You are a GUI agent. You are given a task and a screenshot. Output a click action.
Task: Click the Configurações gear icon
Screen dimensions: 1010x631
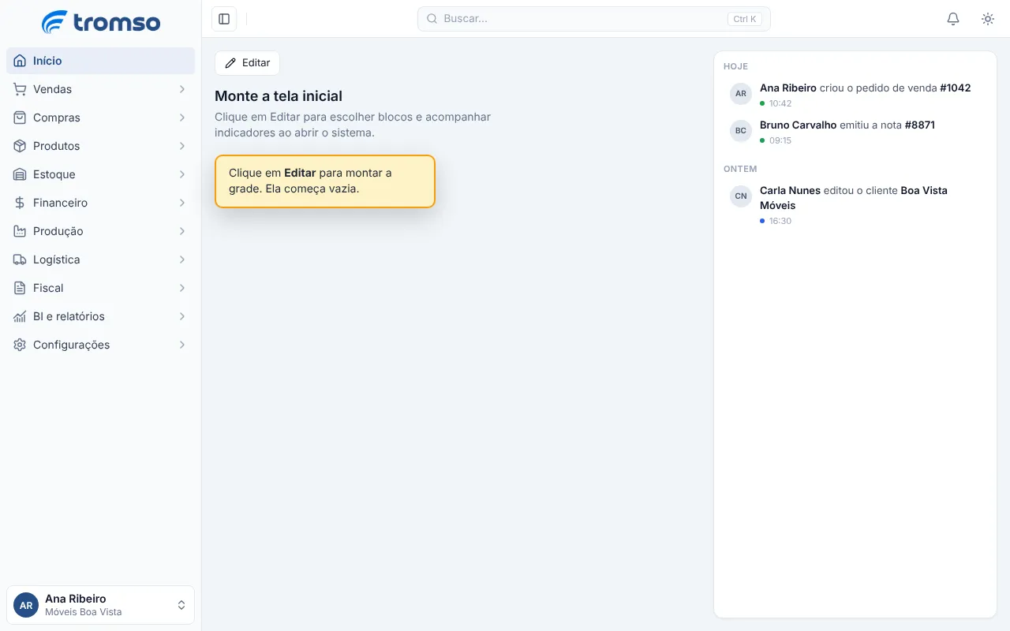[20, 345]
